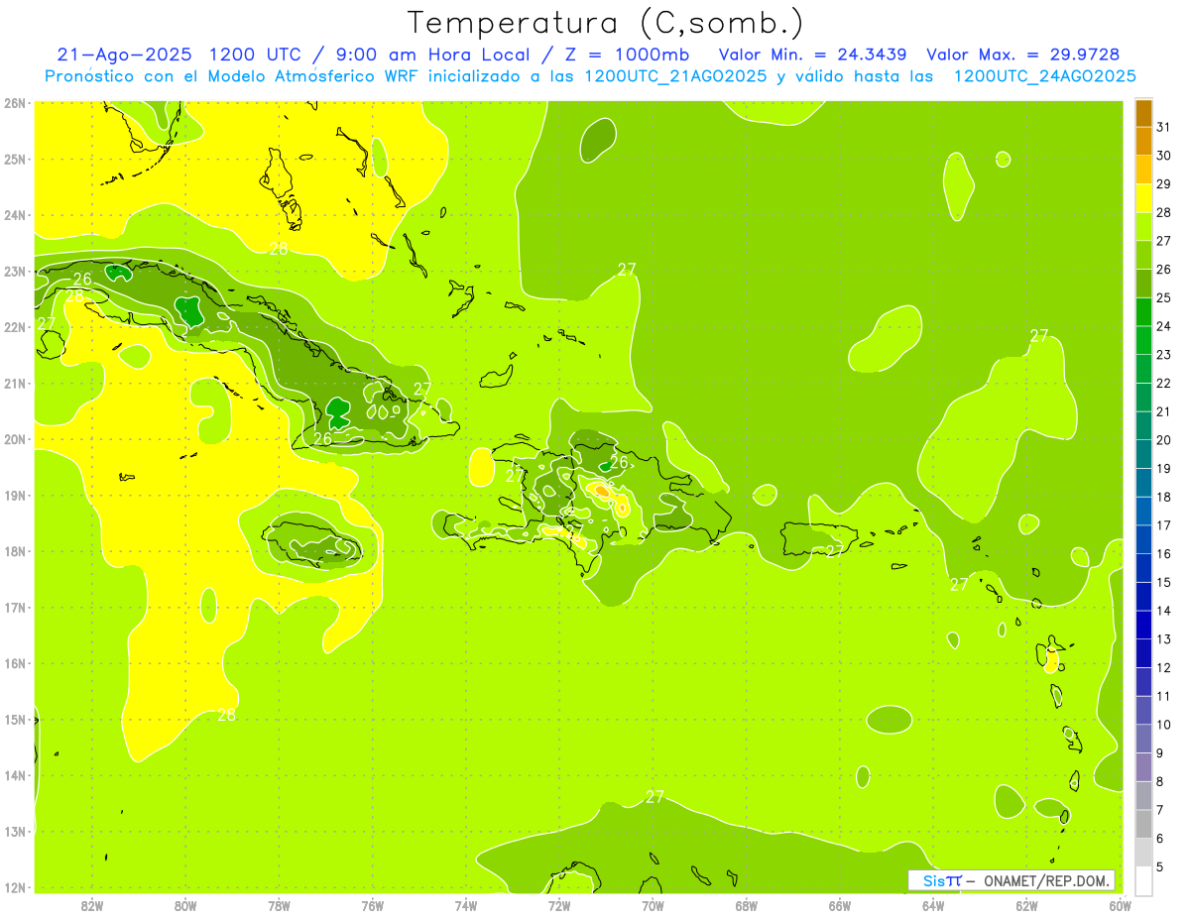
Task: Click the latitude axis label "15N"
Action: [x=14, y=719]
